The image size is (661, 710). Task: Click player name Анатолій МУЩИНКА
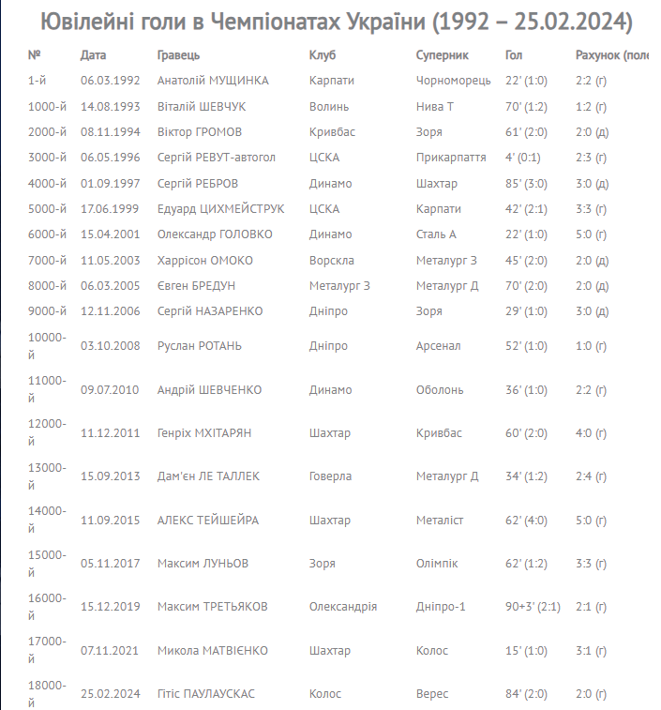213,81
